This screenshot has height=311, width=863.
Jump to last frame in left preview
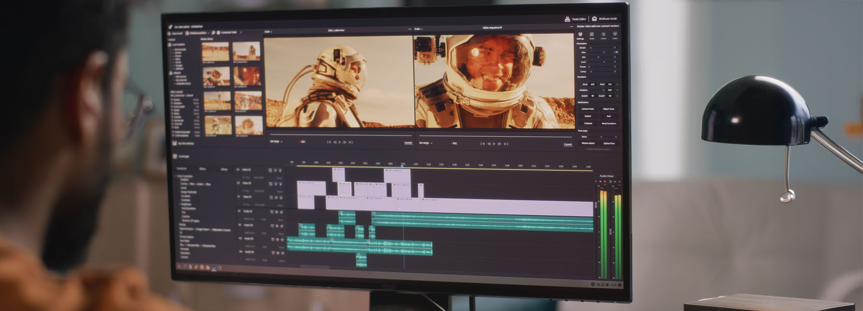pyautogui.click(x=350, y=142)
